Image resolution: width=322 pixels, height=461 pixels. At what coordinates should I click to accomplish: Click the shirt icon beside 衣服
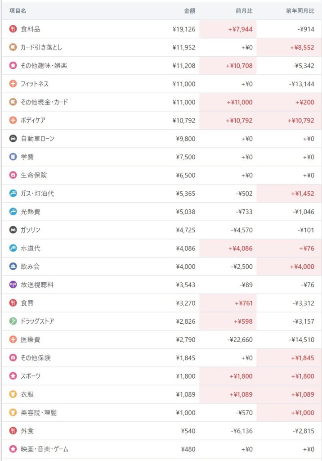[x=13, y=394]
